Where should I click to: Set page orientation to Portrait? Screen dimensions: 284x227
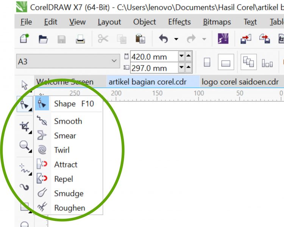click(x=207, y=62)
